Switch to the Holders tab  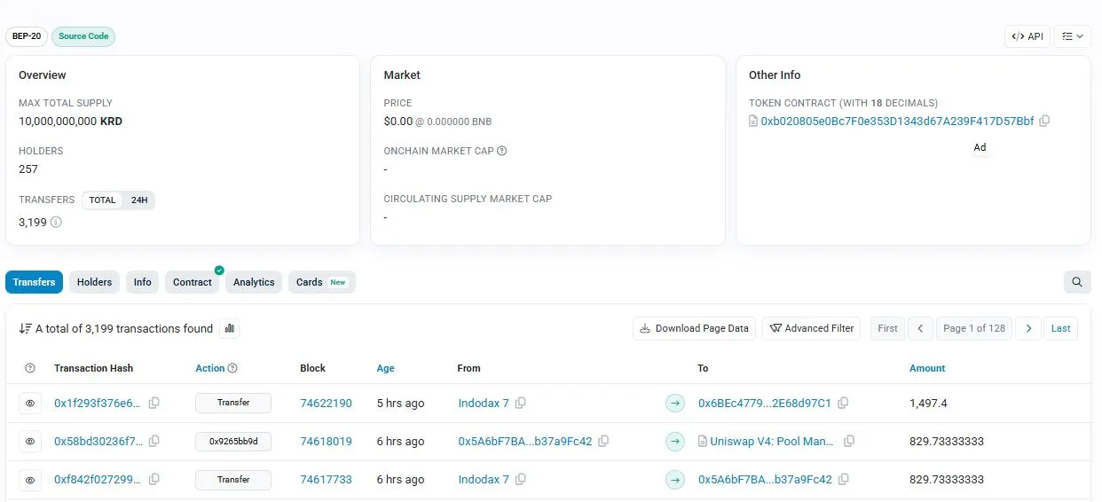tap(94, 282)
